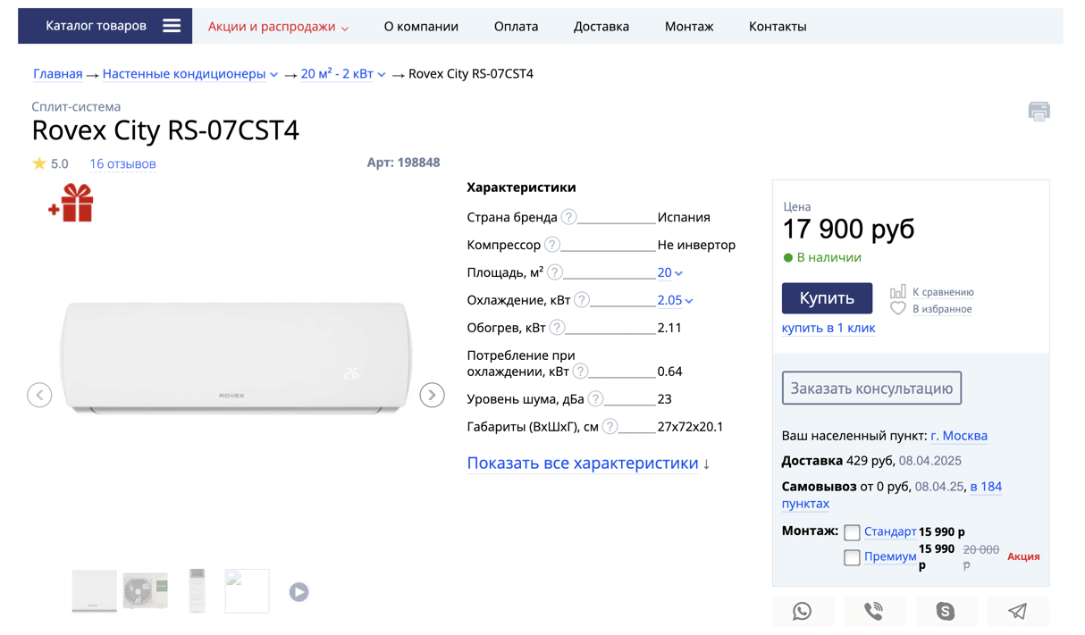
Task: Click the 17 900 руб price
Action: click(848, 230)
